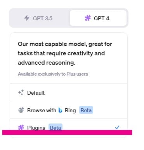Click the word Bing in the browse option
The image size is (144, 150).
pos(70,111)
